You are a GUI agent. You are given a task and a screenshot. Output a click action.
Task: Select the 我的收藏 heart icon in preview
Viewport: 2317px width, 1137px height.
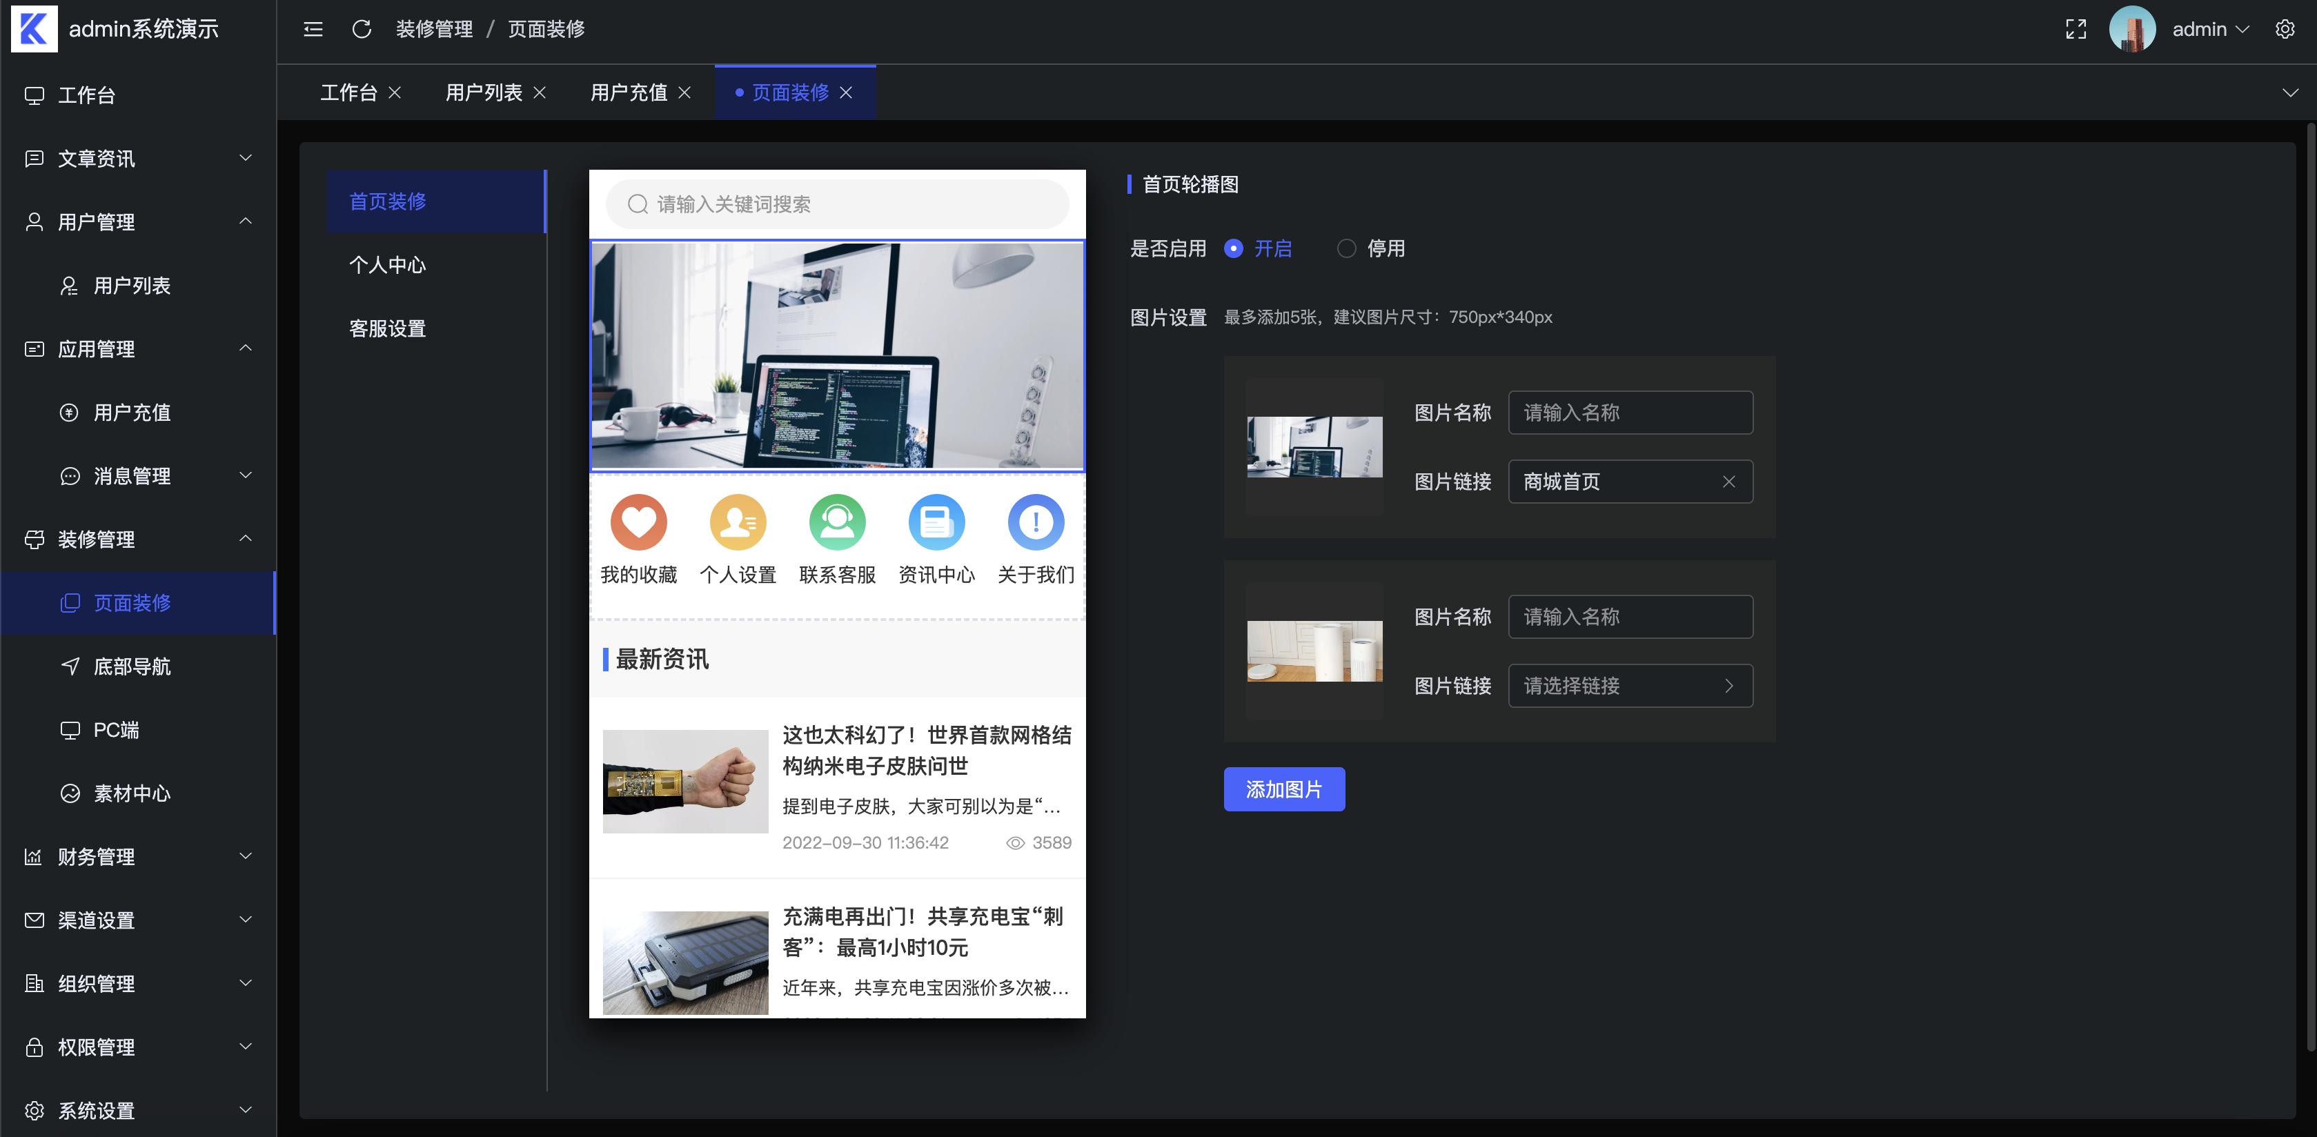coord(639,522)
